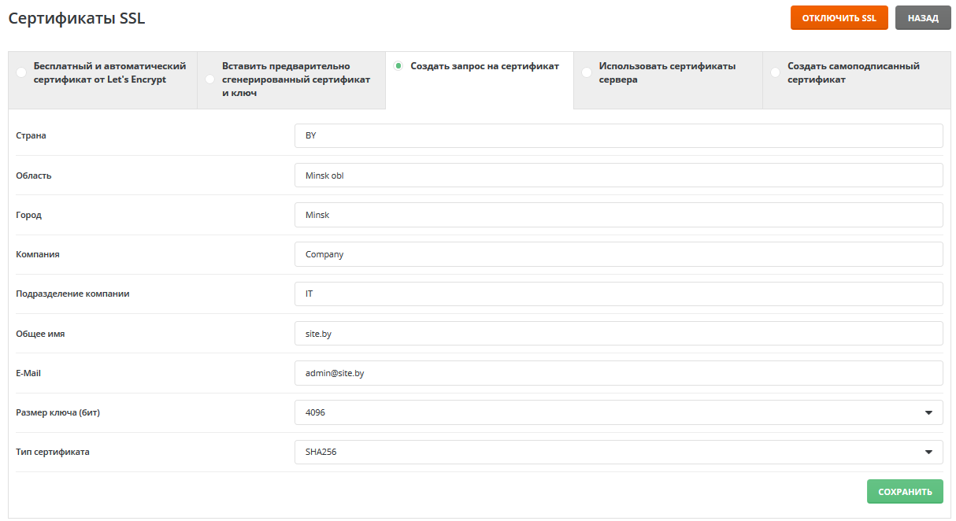Select the 'Создать запрос на сертификат' radio button
Image resolution: width=956 pixels, height=521 pixels.
(398, 66)
